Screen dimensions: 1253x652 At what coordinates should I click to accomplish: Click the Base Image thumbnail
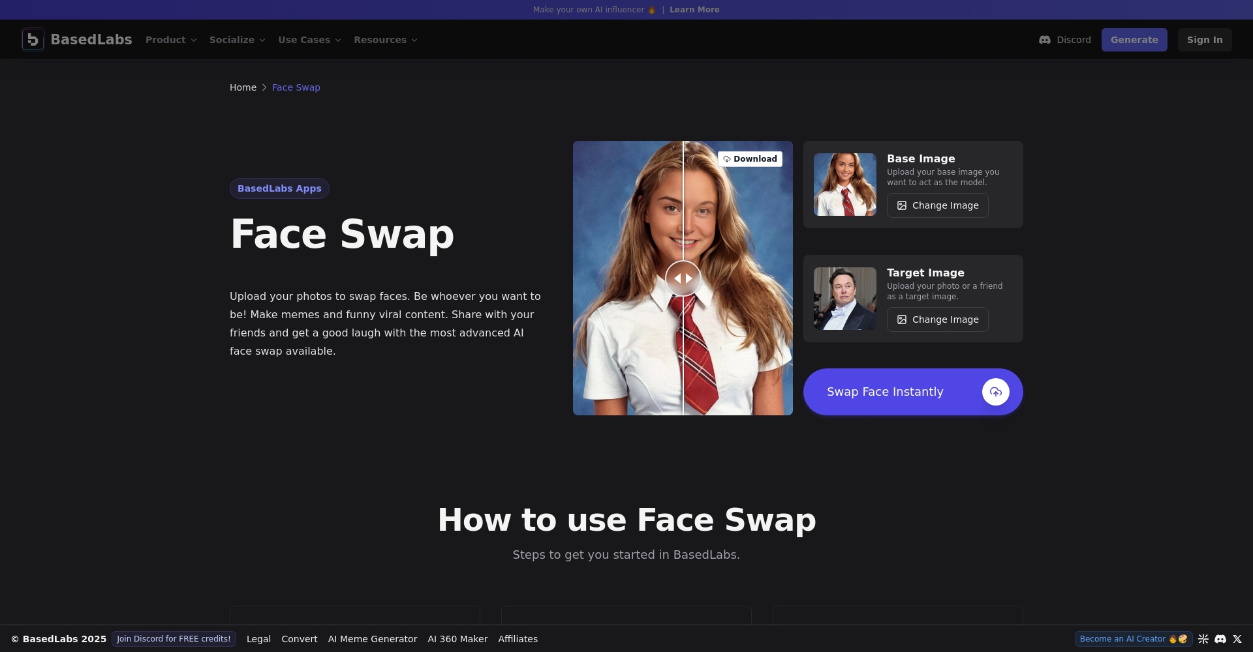pos(845,185)
